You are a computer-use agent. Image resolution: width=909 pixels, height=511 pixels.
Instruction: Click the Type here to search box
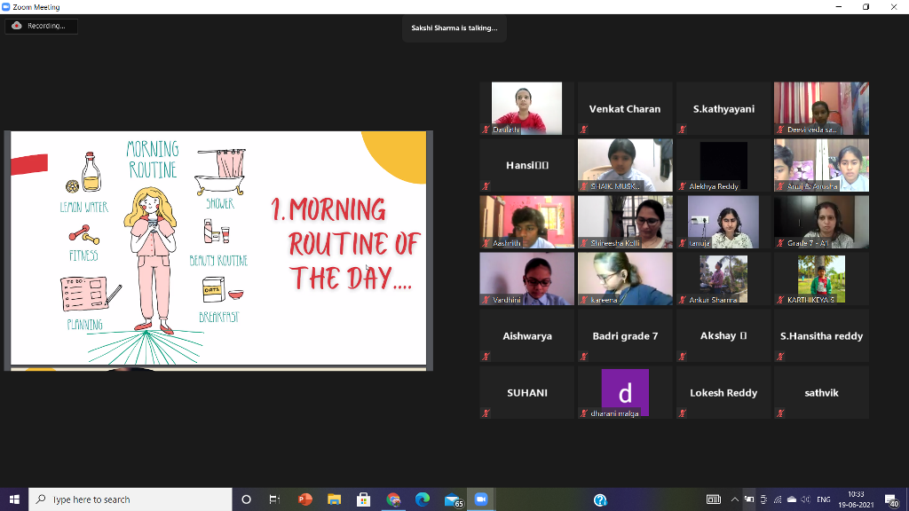click(130, 499)
